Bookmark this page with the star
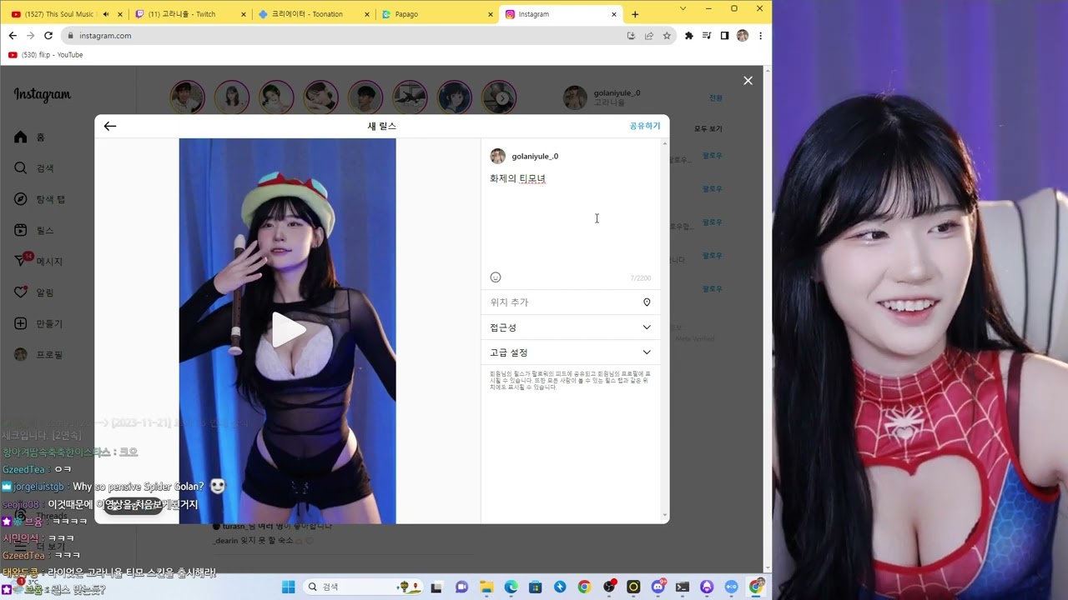 667,36
